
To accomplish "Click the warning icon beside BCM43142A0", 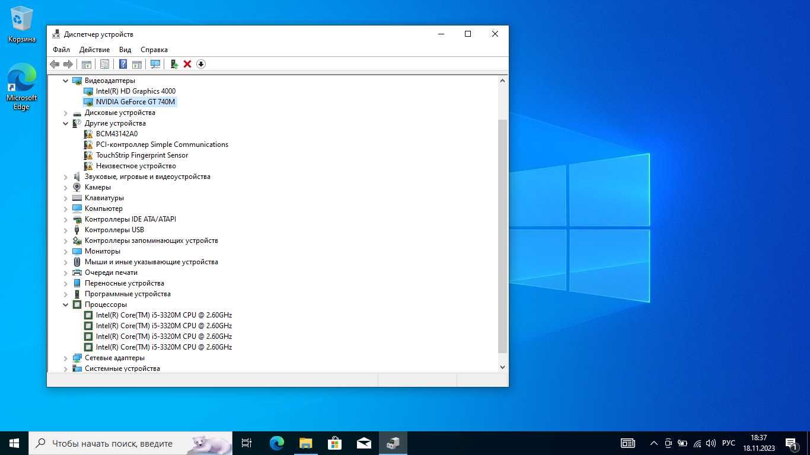I will coord(88,134).
